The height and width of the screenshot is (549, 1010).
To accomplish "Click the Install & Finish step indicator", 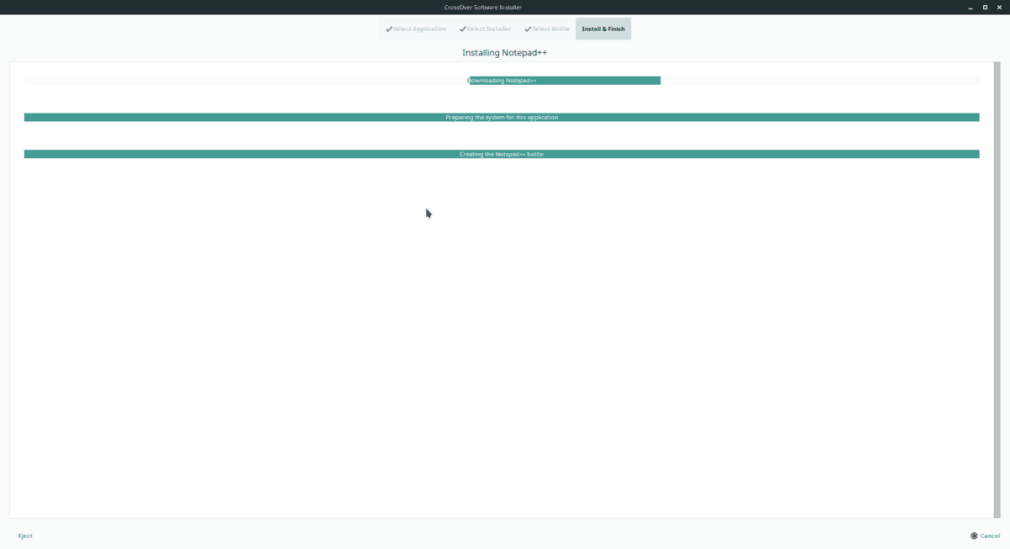I will (x=603, y=29).
